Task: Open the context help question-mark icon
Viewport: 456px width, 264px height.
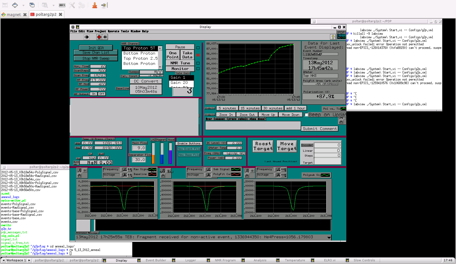Action: coord(333,37)
